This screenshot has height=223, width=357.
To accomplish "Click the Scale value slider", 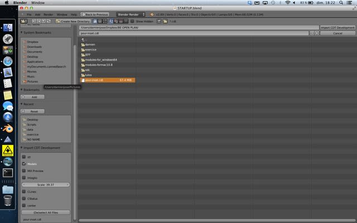I will pyautogui.click(x=46, y=185).
